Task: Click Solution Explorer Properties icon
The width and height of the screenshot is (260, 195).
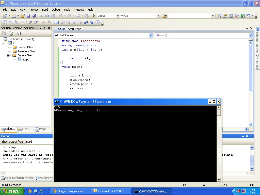Action: (4, 34)
